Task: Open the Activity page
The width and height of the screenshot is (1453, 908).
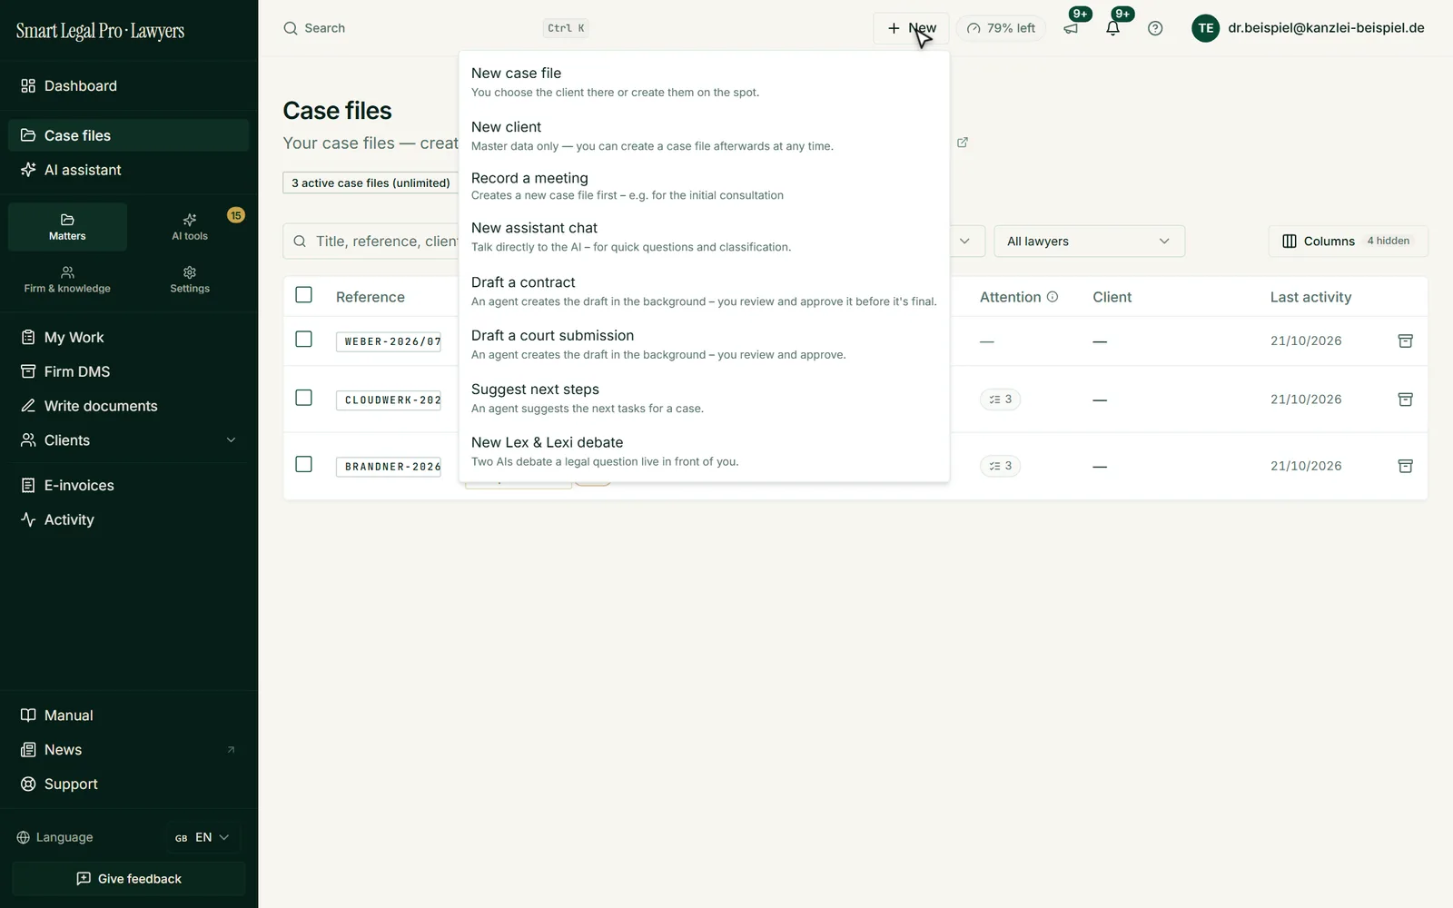Action: click(x=129, y=519)
